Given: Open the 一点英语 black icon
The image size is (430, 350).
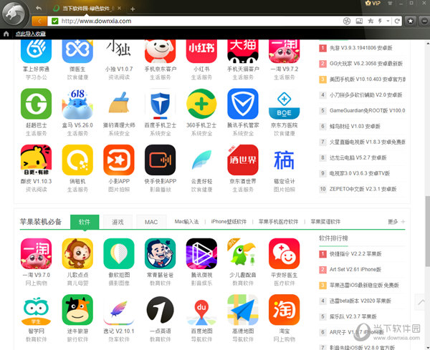Looking at the screenshot, I should tap(160, 310).
